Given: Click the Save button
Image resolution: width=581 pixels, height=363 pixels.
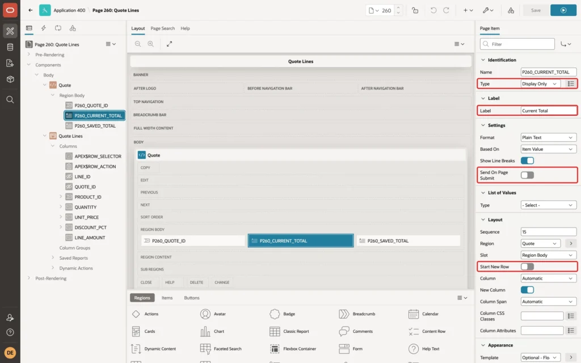Looking at the screenshot, I should click(536, 10).
